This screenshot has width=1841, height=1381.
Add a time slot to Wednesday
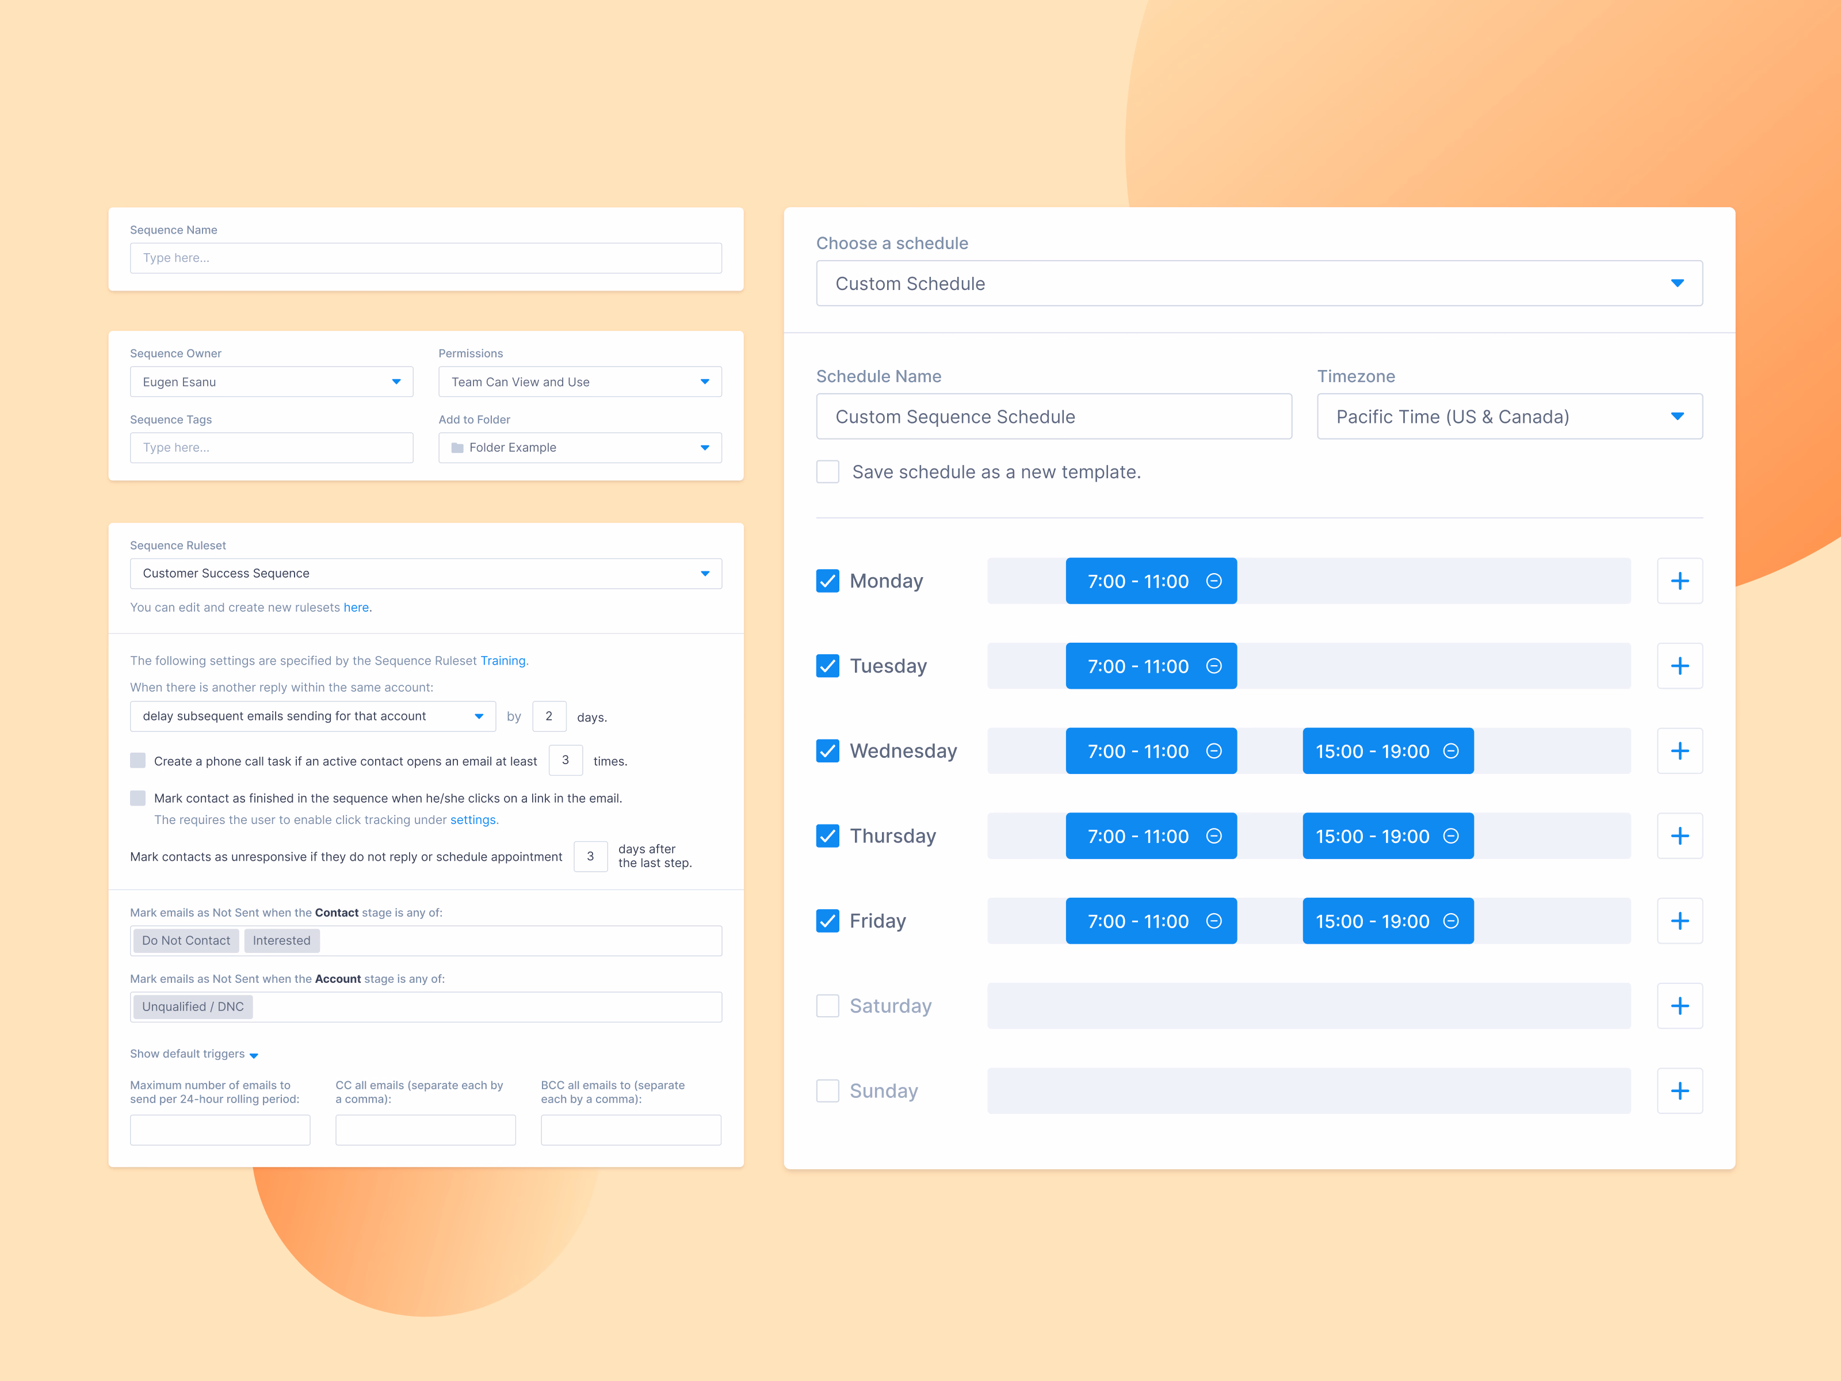[x=1679, y=751]
